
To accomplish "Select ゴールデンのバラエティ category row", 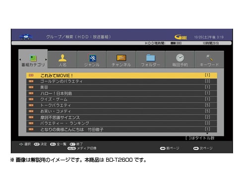I will 121,81.
